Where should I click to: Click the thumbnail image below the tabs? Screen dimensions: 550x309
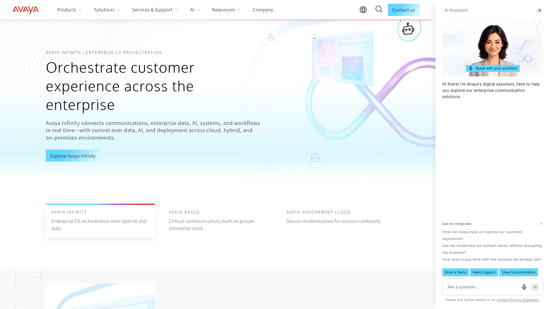point(100,296)
